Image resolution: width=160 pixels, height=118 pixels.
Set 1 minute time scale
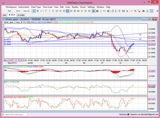click(x=49, y=11)
